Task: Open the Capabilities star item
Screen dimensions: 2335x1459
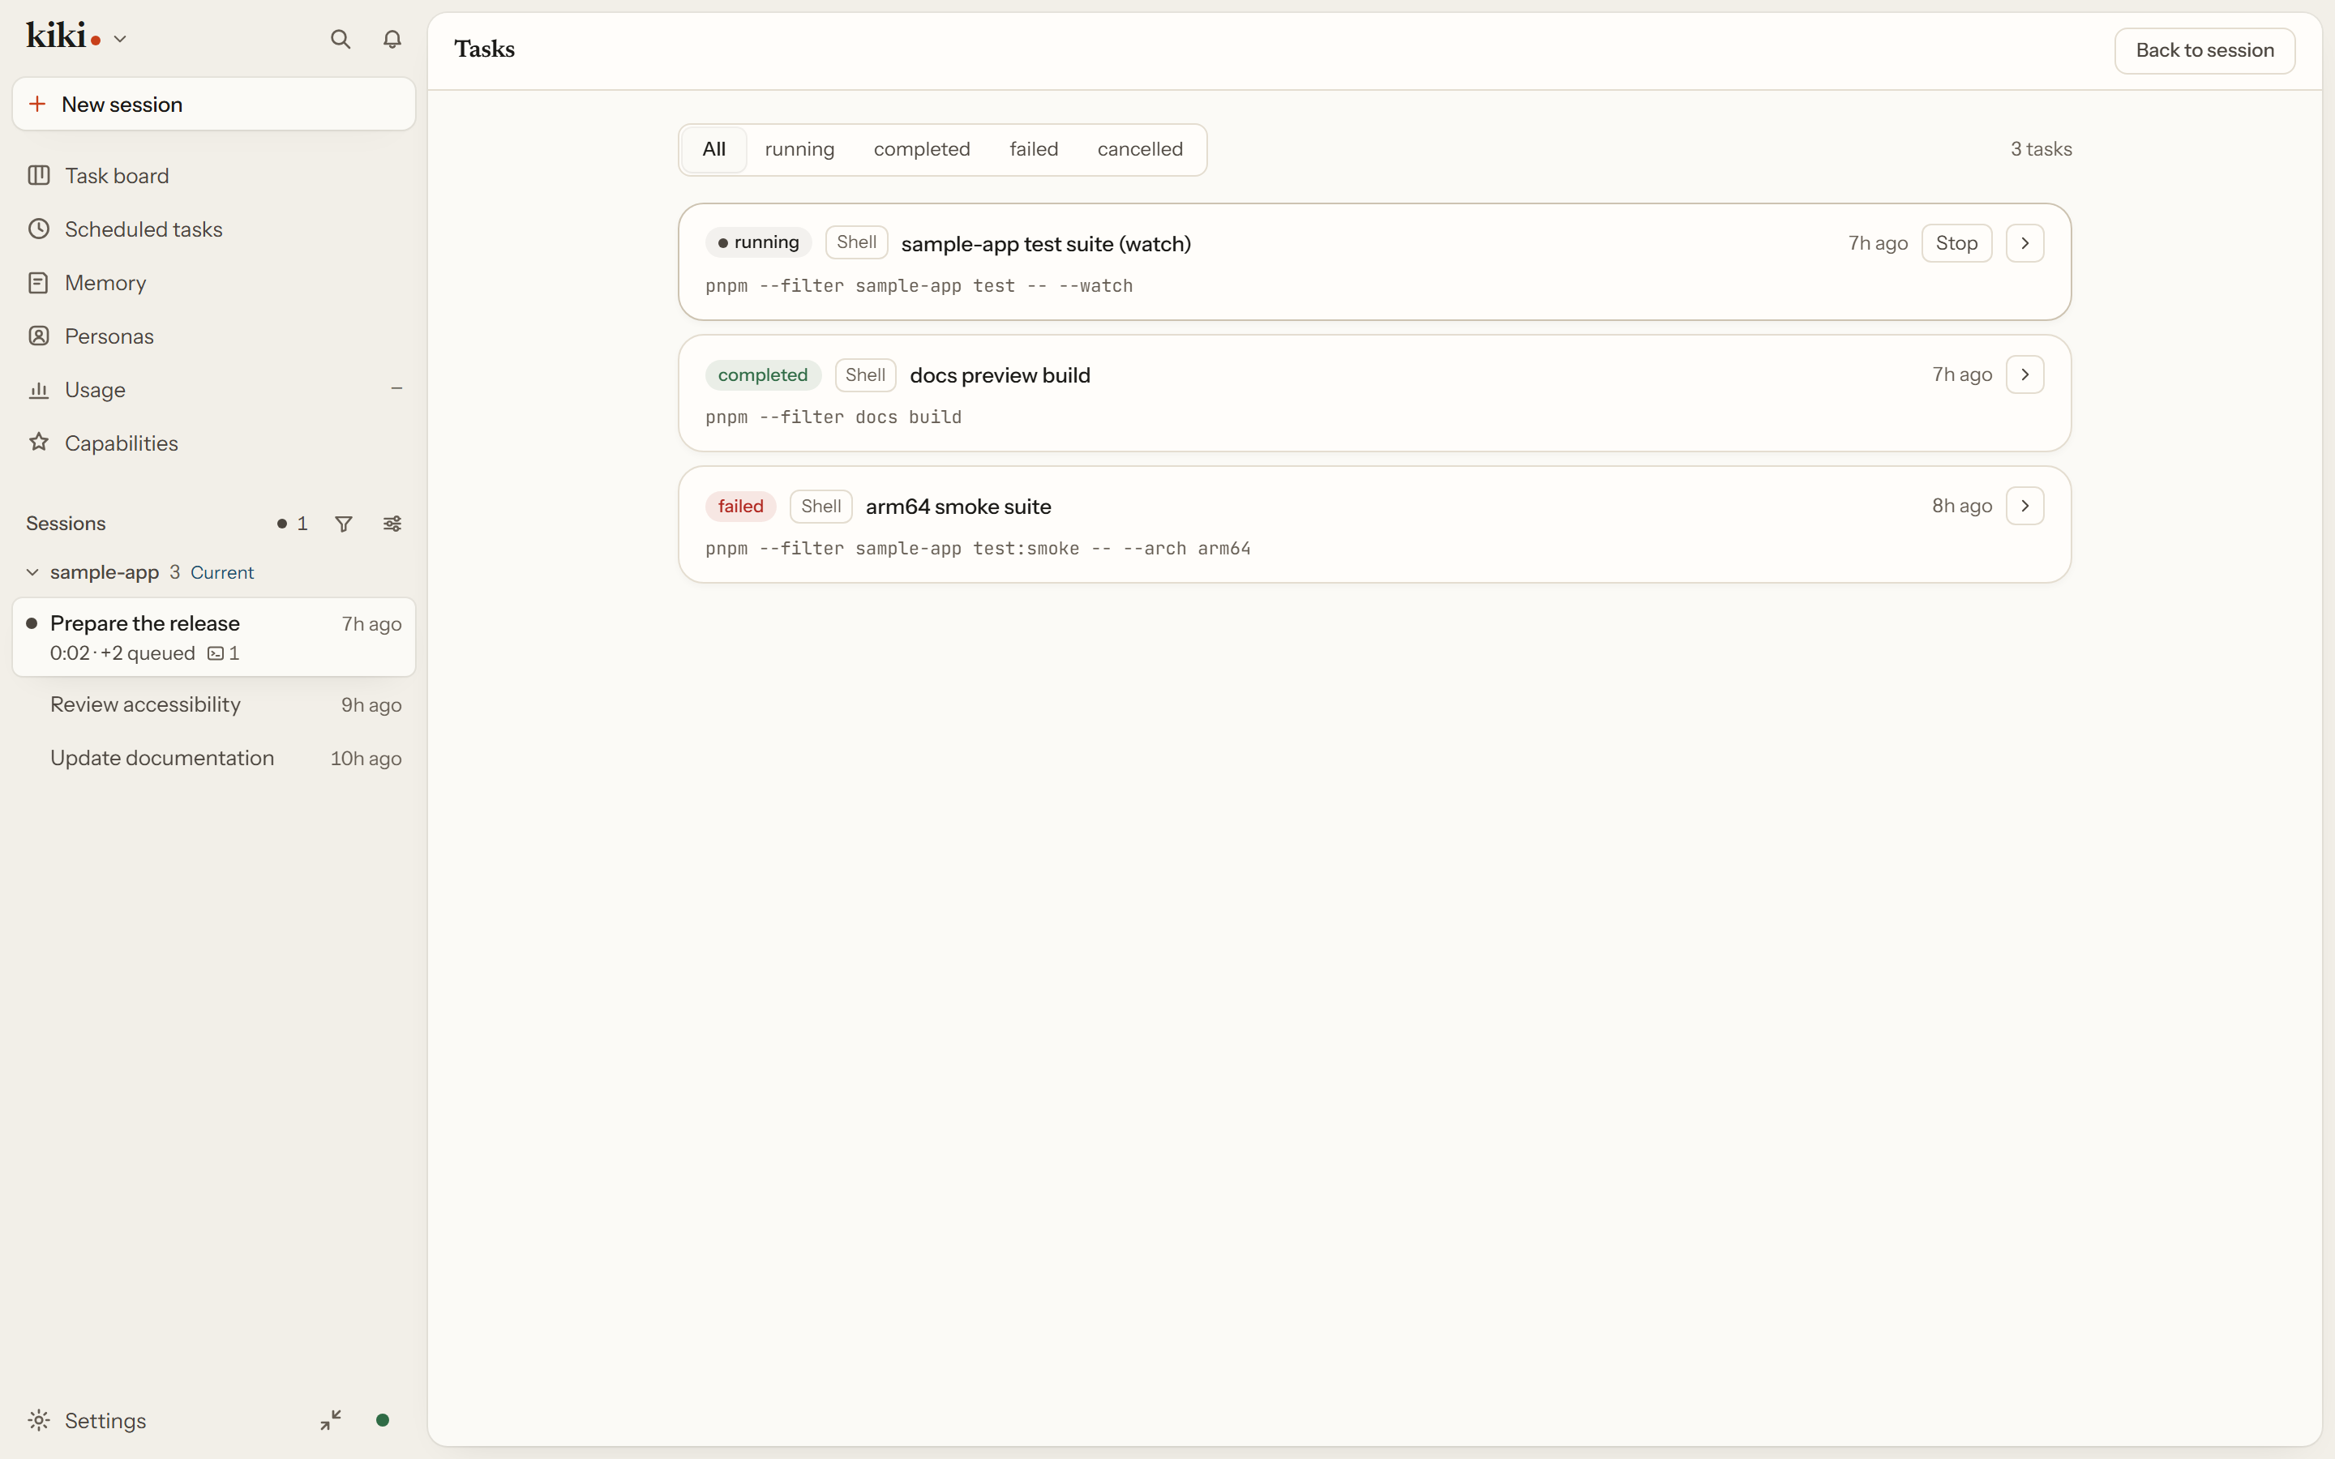Action: pos(213,444)
